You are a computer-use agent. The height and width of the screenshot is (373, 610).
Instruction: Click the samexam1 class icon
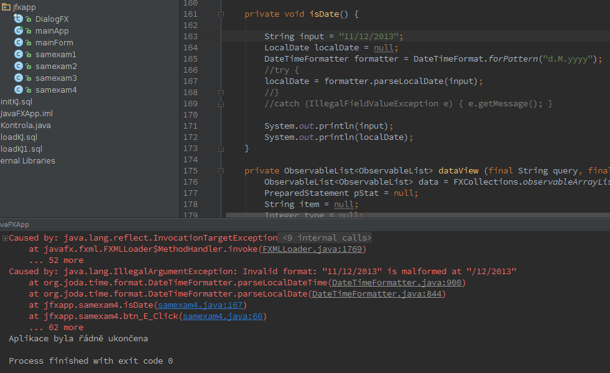click(18, 54)
